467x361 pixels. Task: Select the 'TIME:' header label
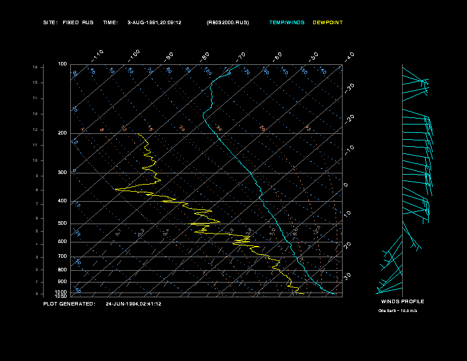coord(110,22)
